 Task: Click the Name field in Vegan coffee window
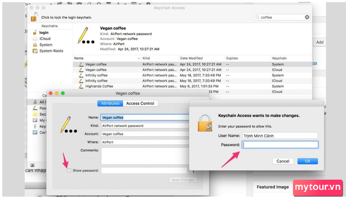pyautogui.click(x=145, y=118)
